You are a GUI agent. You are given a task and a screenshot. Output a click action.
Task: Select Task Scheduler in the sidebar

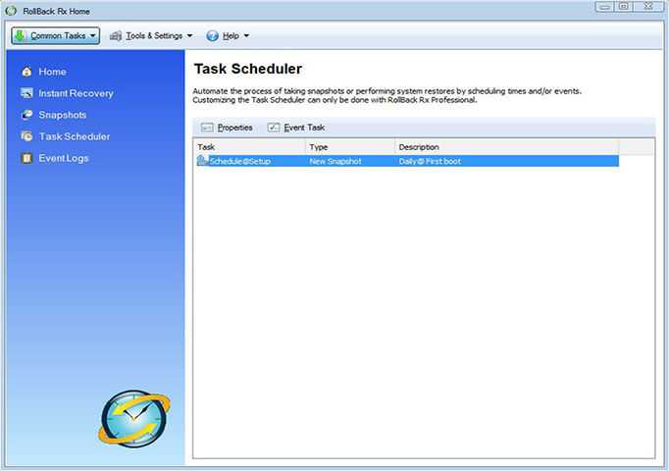tap(74, 136)
